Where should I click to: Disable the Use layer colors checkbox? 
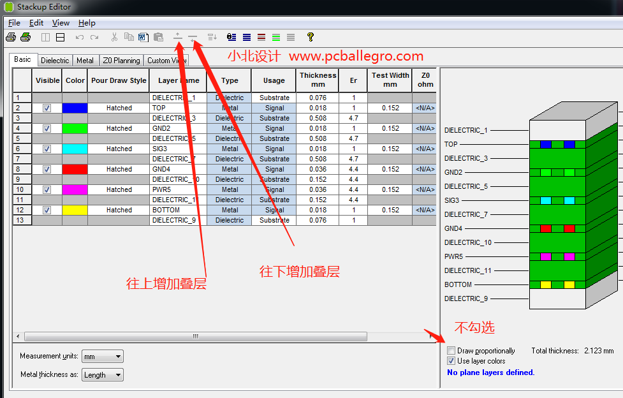click(x=451, y=361)
